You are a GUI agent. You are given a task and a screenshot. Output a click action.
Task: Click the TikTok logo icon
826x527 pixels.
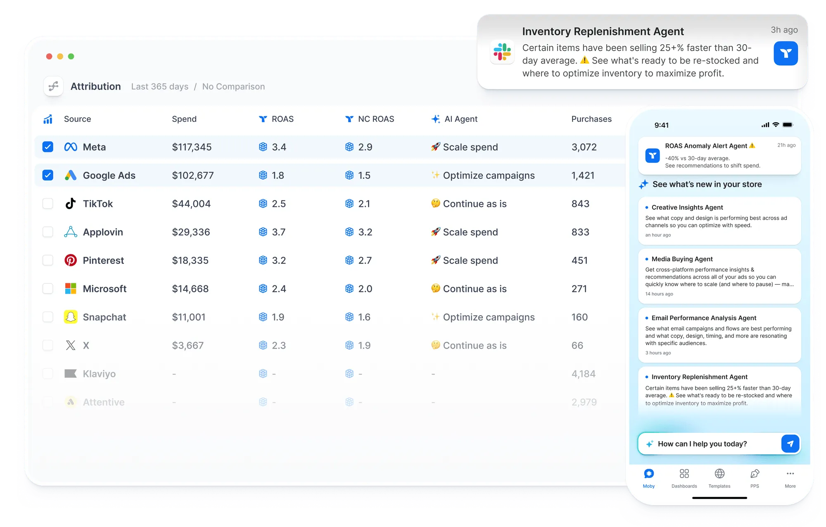(x=71, y=204)
